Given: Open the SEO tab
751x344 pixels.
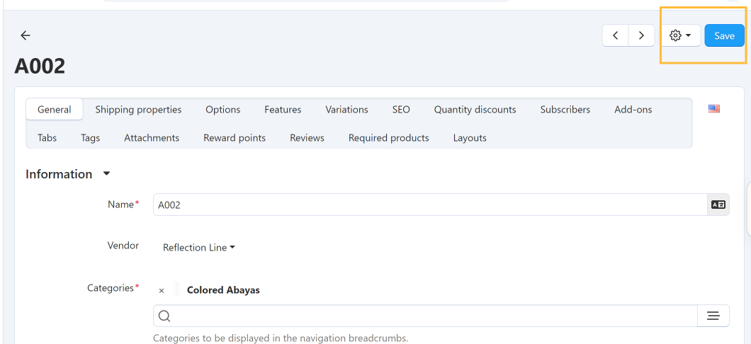Looking at the screenshot, I should point(401,110).
